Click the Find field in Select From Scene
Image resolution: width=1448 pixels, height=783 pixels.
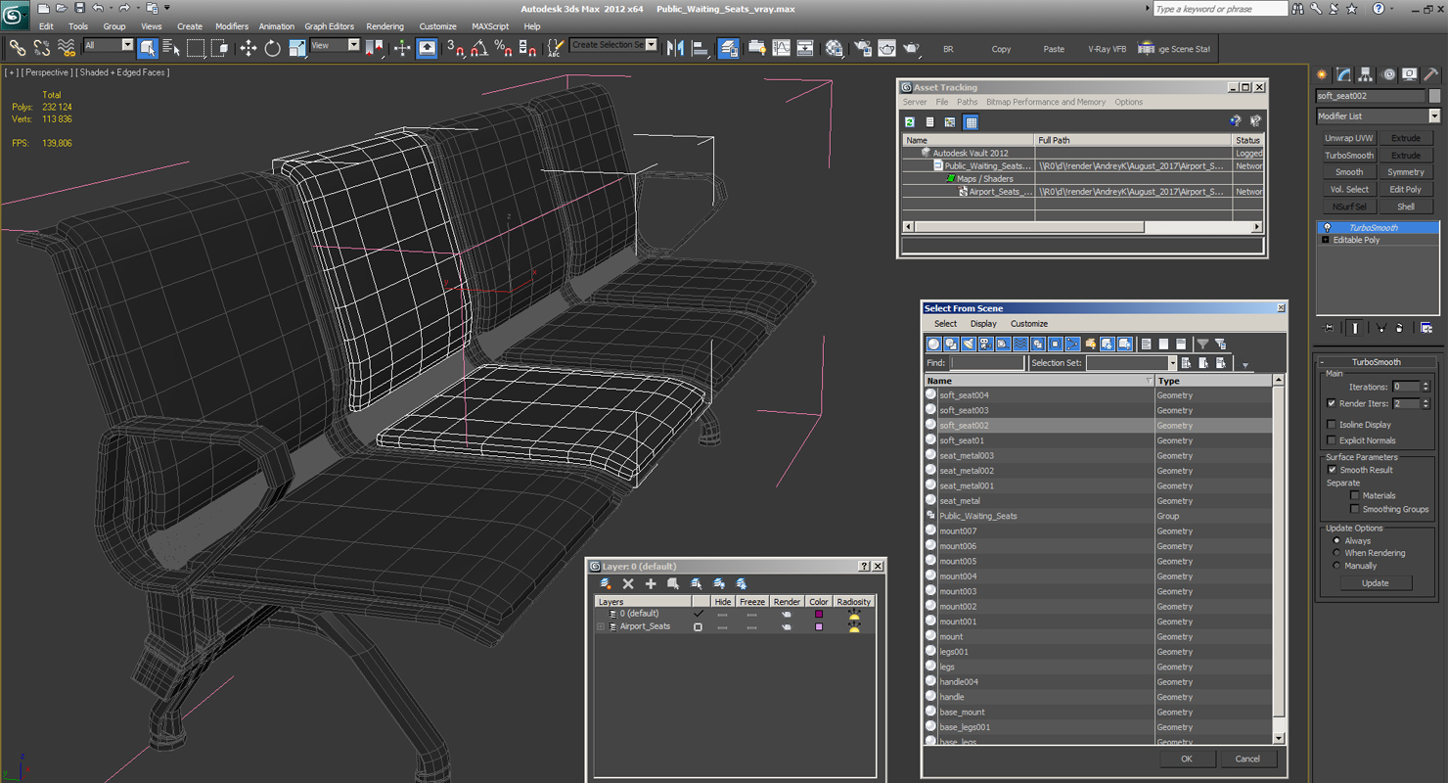pyautogui.click(x=986, y=363)
